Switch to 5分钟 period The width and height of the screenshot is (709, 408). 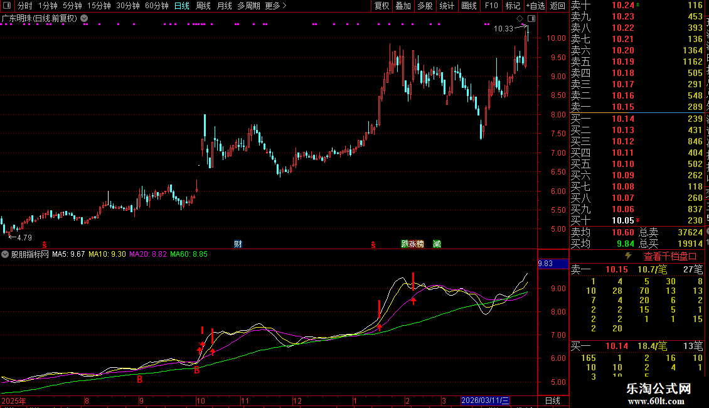[x=72, y=6]
